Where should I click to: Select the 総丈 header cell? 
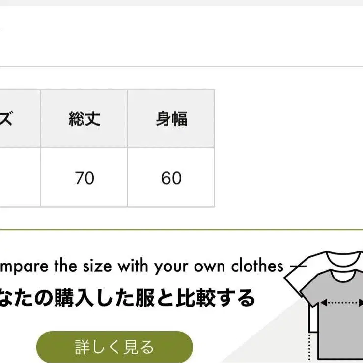click(84, 119)
